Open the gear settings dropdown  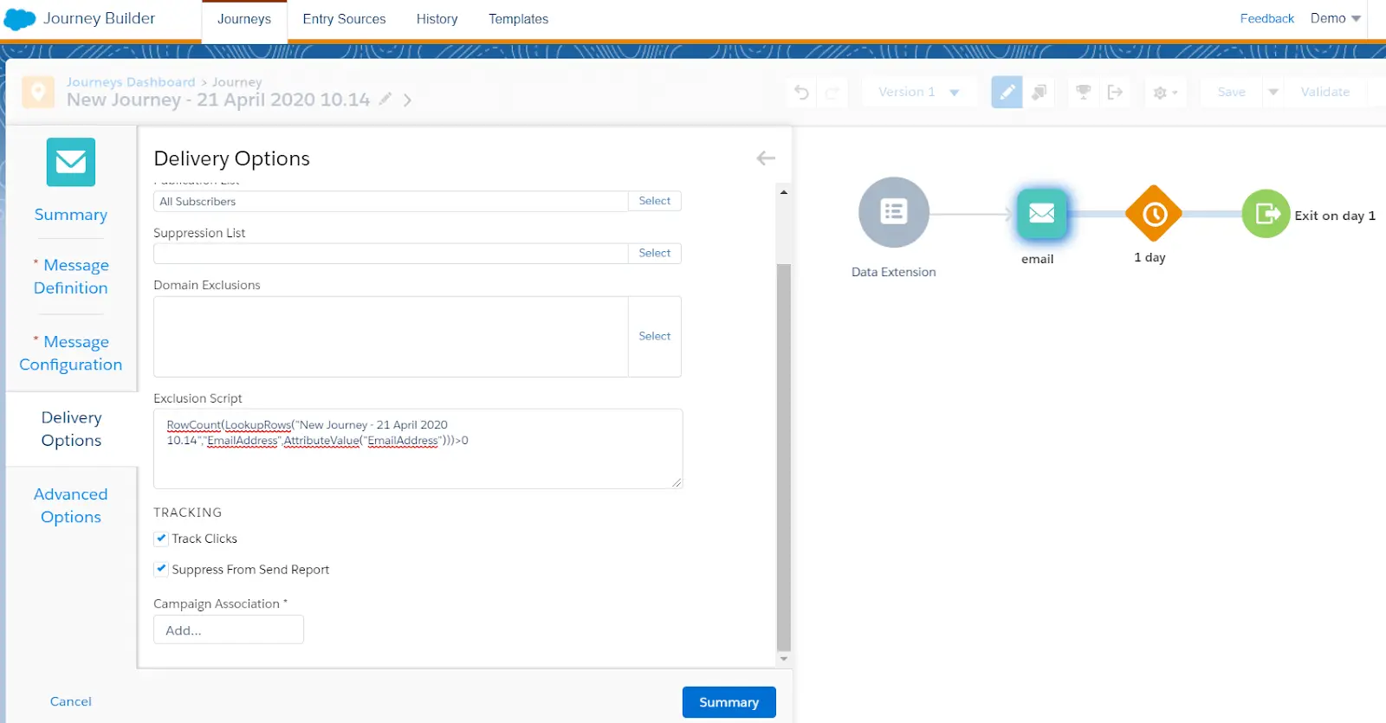(x=1165, y=92)
